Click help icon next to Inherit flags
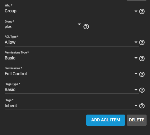The width and height of the screenshot is (150, 135). point(142,106)
